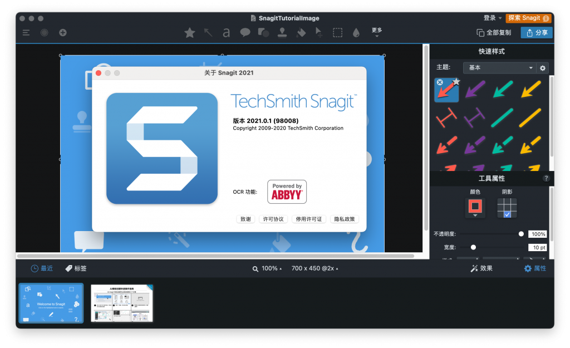Click the 100% opacity value field
570x348 pixels.
point(538,234)
